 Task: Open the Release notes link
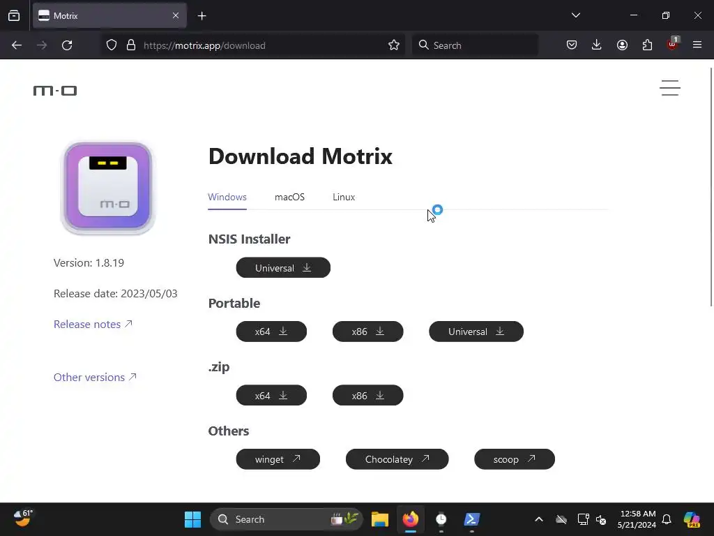tap(93, 324)
